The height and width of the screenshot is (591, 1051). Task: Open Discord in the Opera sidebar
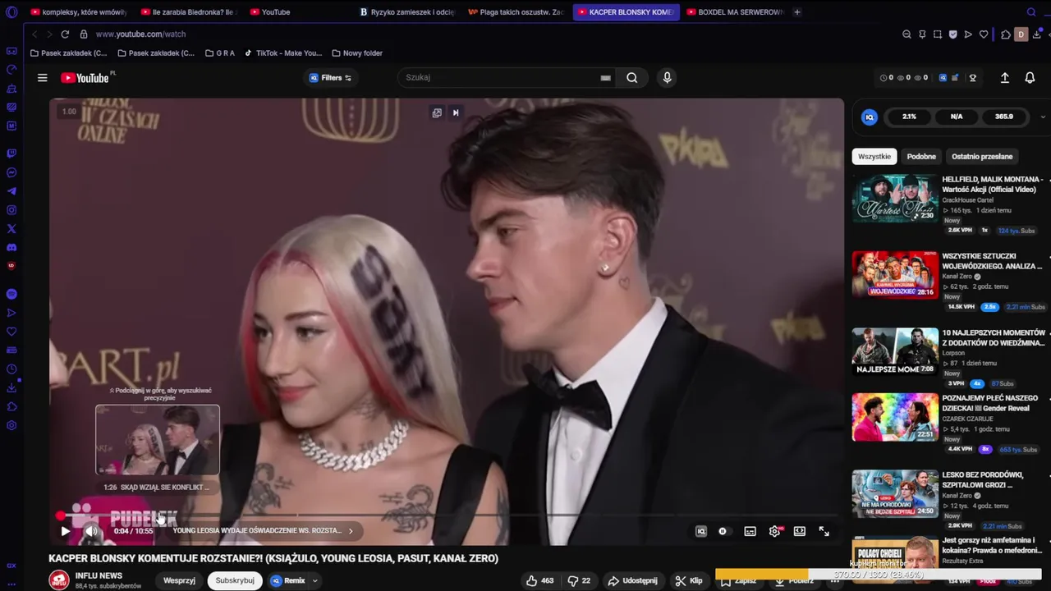(x=11, y=248)
